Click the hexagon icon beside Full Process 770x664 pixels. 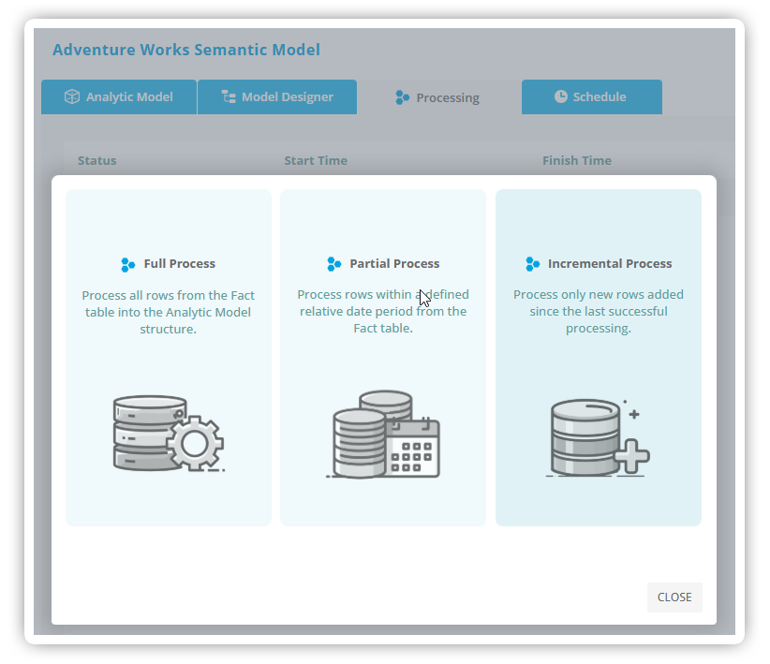[128, 265]
